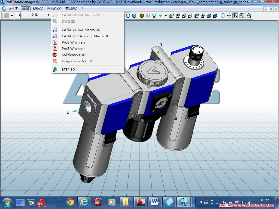279x209 pixels.
Task: Open AutoCAD red A taskbar button
Action: point(141,202)
